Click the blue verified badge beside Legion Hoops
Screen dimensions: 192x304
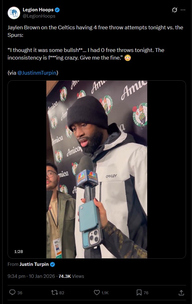[57, 10]
